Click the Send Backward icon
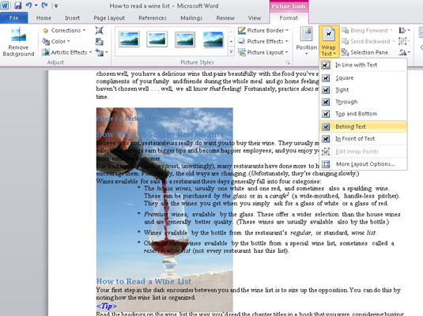423x316 pixels. tap(345, 41)
